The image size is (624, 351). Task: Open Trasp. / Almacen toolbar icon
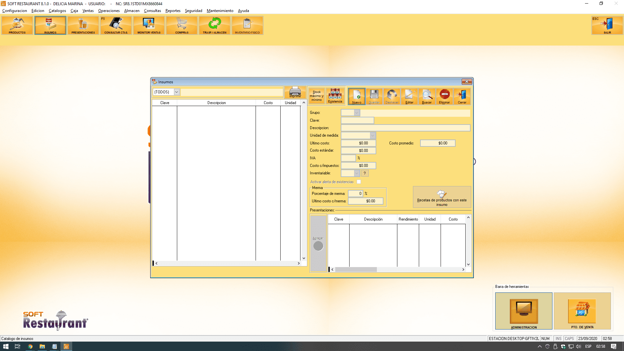[215, 25]
